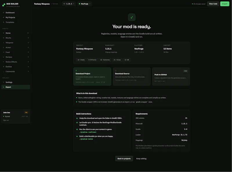Click the Fantasy Weapons project title
Image resolution: width=232 pixels, height=172 pixels.
pyautogui.click(x=42, y=4)
